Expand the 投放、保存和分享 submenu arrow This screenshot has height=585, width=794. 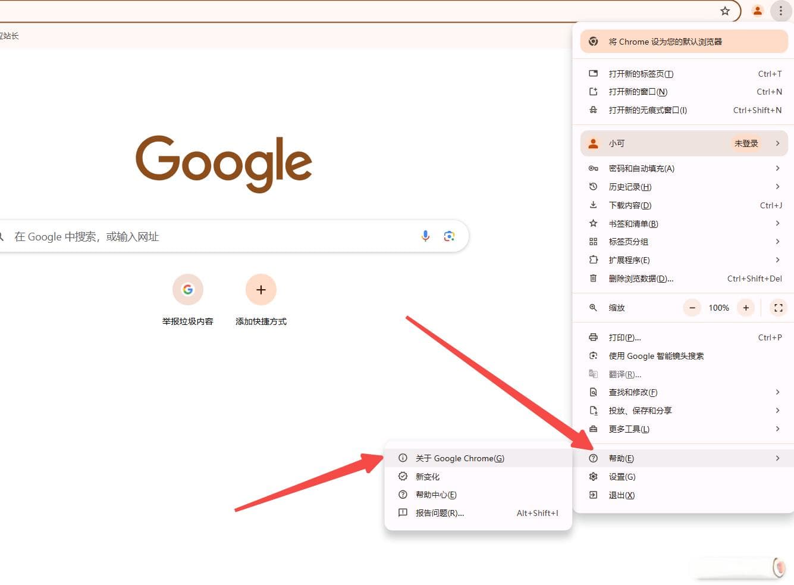coord(777,411)
